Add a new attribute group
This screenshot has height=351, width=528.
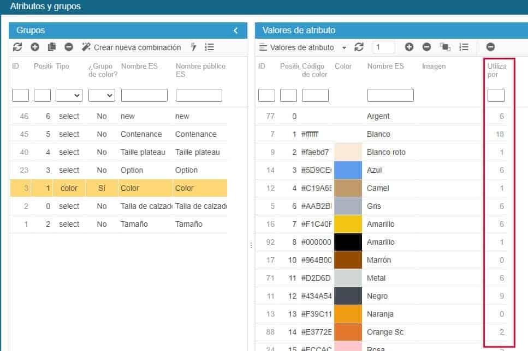35,47
